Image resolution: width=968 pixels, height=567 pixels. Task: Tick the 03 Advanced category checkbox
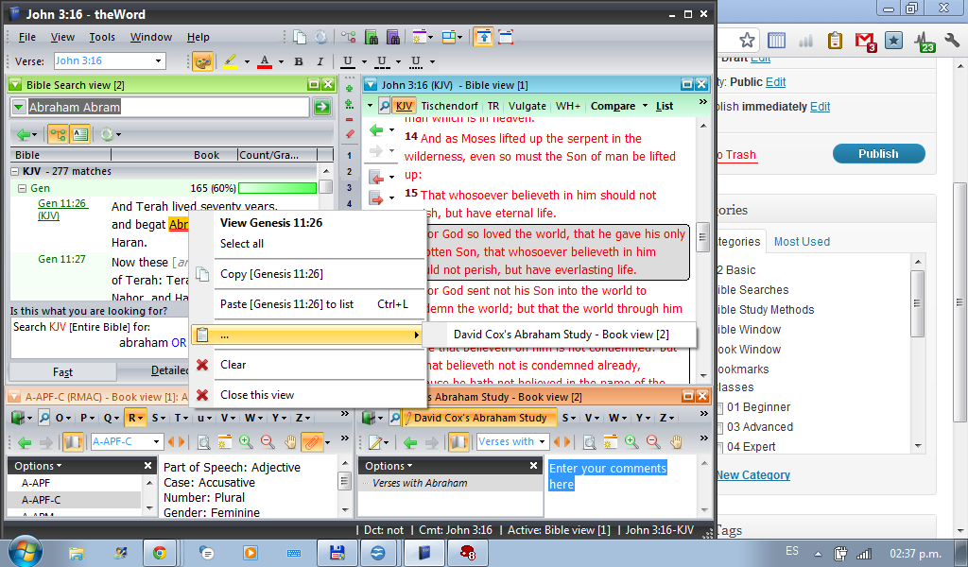(x=719, y=427)
